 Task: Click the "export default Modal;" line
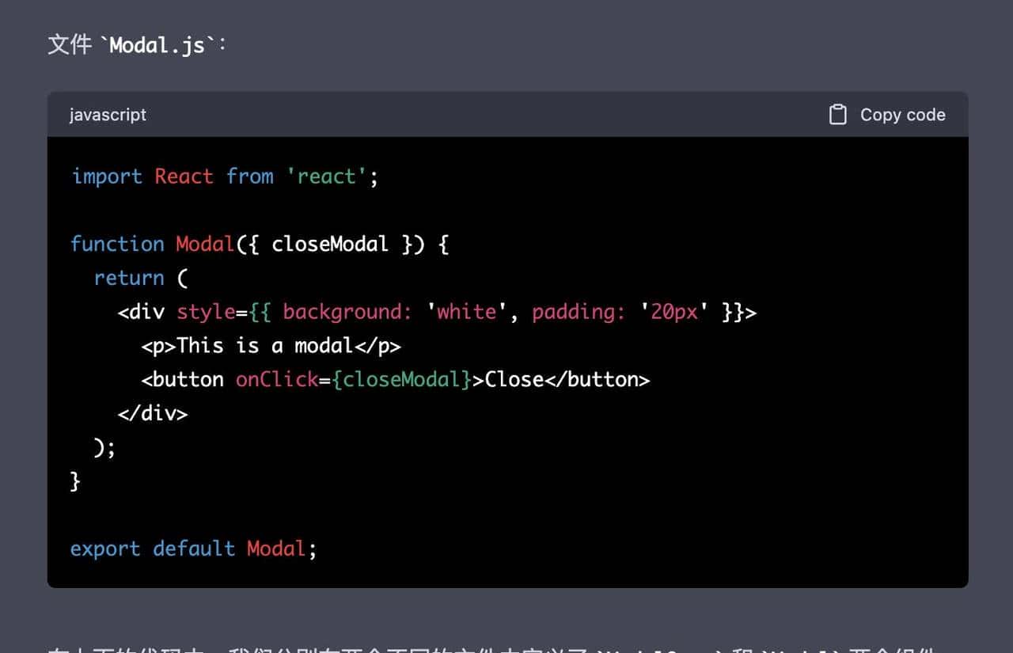tap(194, 549)
